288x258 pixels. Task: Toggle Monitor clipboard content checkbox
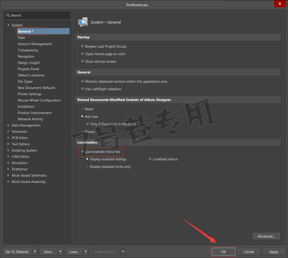(x=82, y=81)
